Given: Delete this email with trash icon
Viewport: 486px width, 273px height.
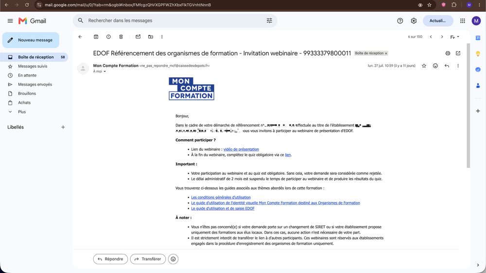Looking at the screenshot, I should pos(121,36).
